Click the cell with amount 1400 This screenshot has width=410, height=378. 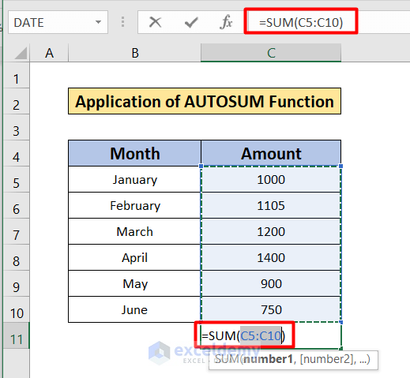tap(271, 257)
